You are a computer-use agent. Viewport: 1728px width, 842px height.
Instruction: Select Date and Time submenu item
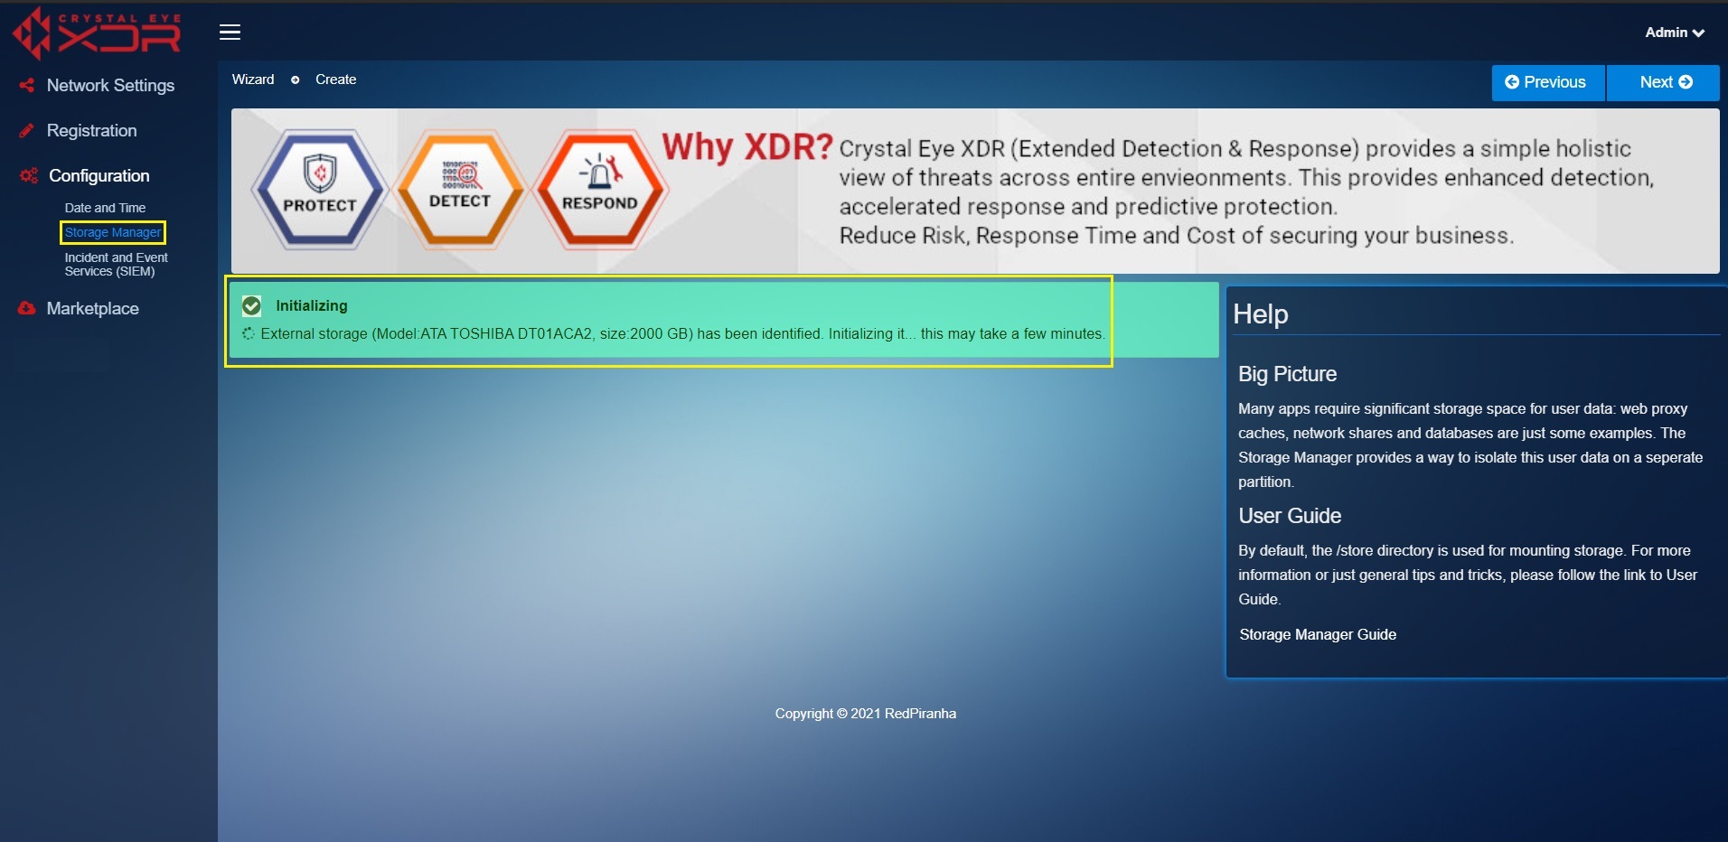105,208
